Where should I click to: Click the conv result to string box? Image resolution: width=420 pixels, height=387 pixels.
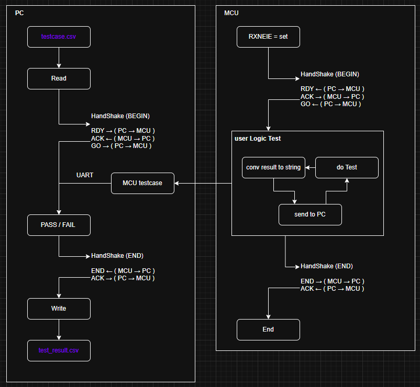click(x=273, y=167)
